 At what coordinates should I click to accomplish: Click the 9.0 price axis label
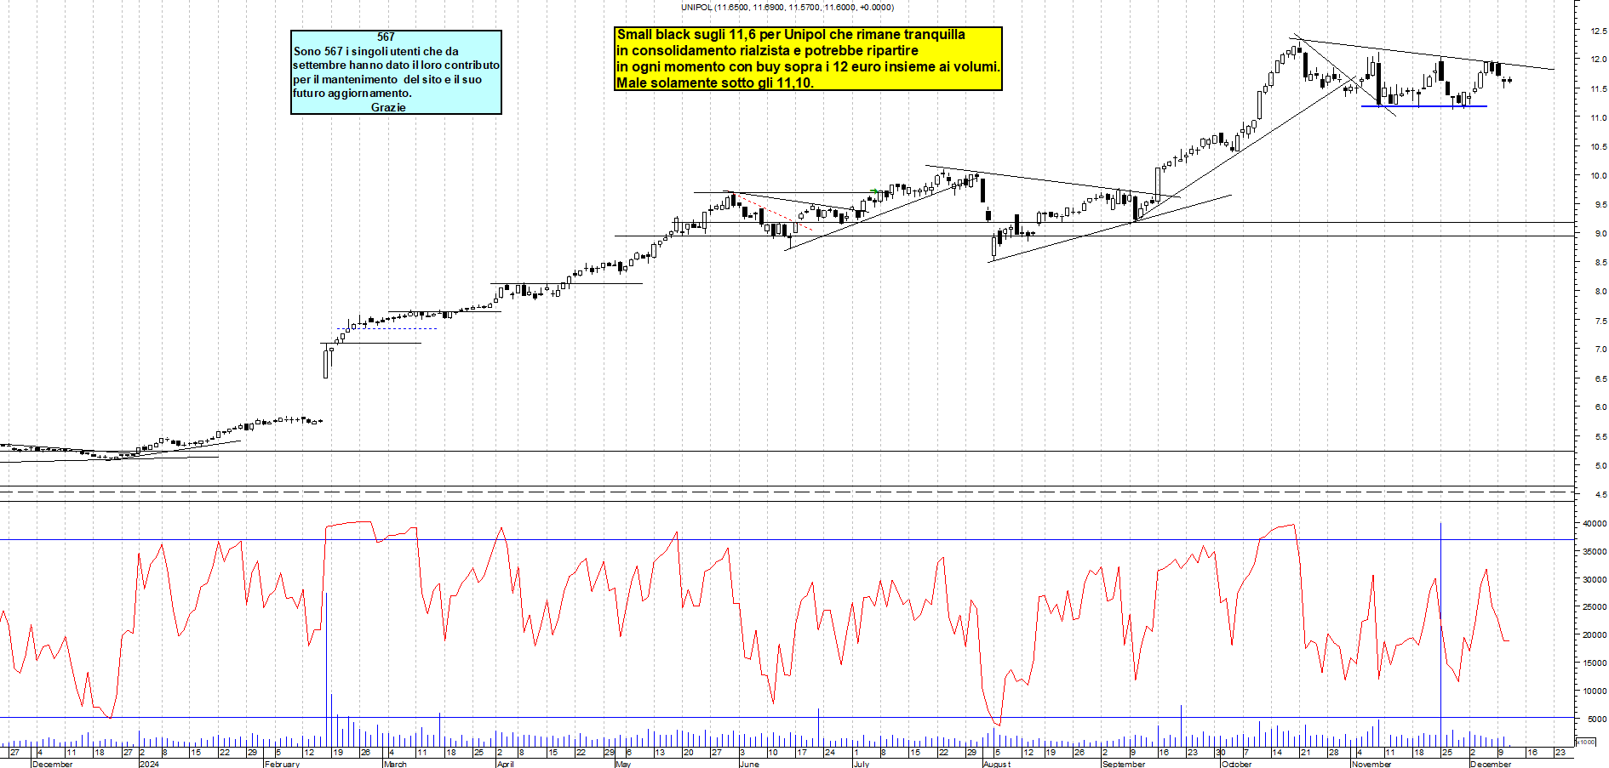click(1600, 233)
